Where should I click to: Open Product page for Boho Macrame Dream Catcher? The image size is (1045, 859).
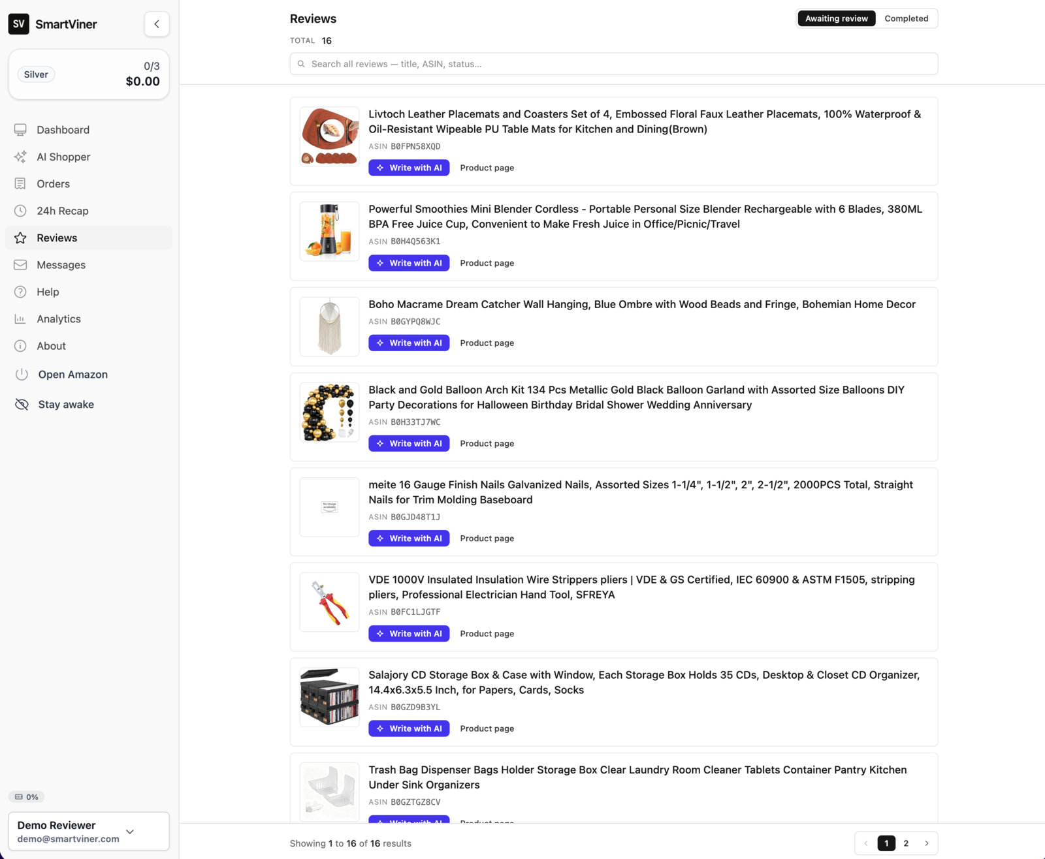(487, 343)
